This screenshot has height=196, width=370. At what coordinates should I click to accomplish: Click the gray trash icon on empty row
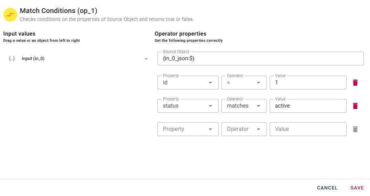[355, 129]
